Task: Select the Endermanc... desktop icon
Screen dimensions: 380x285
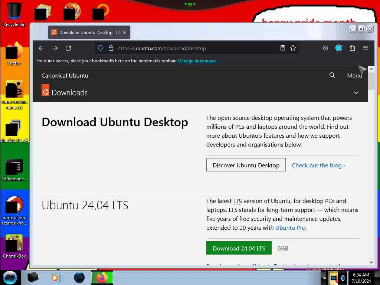Action: coord(14,170)
